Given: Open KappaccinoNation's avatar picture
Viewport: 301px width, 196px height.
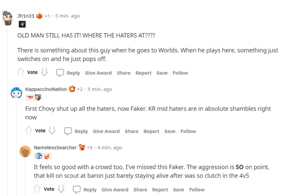Looking at the screenshot, I should click(x=16, y=92).
